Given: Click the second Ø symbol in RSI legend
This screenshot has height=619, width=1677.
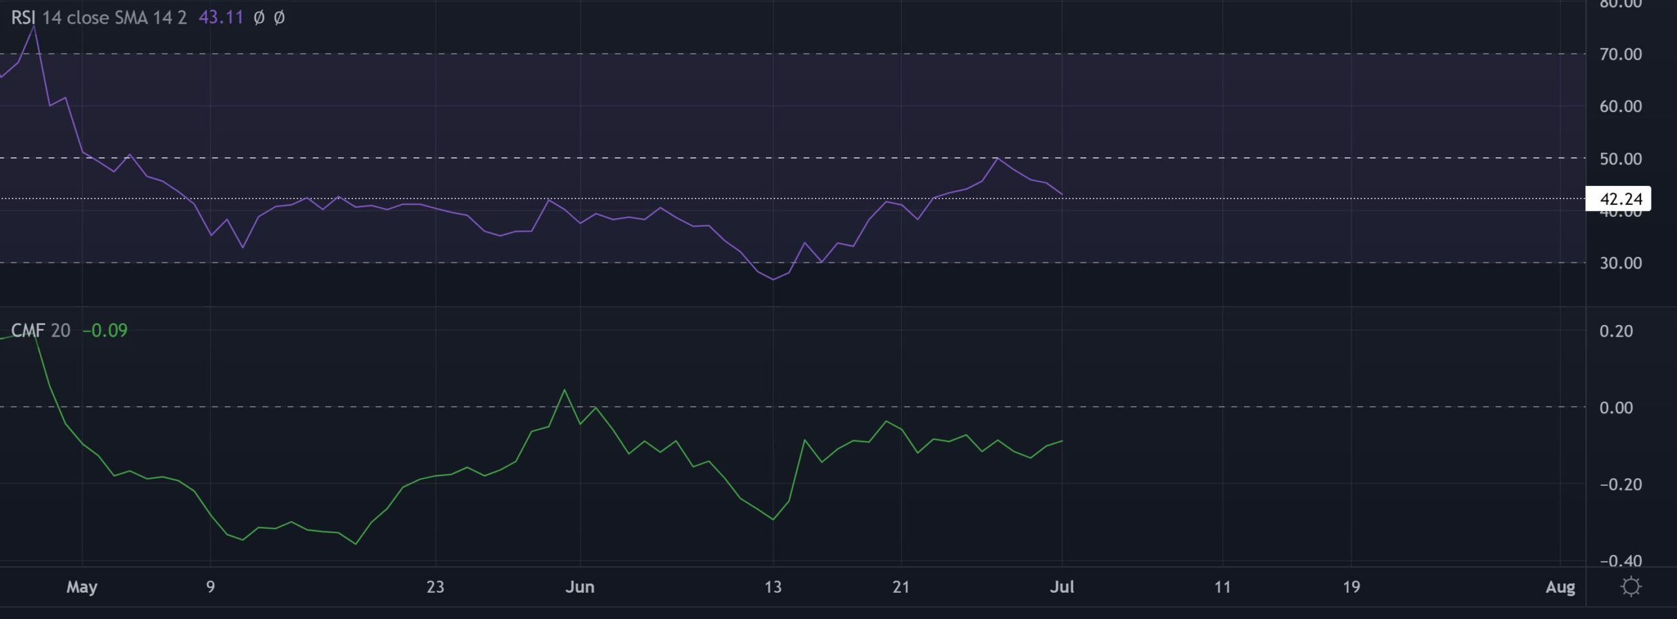Looking at the screenshot, I should 279,18.
